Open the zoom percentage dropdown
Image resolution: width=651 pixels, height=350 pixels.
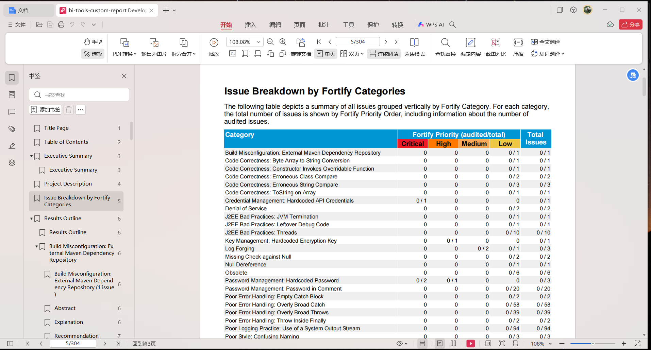[258, 42]
